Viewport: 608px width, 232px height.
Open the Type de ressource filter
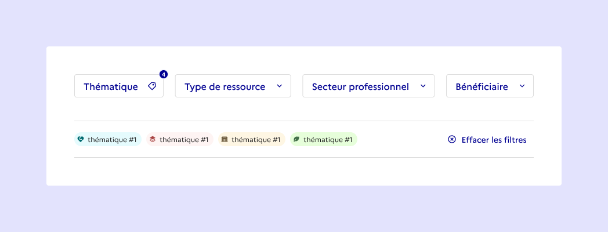pos(225,86)
